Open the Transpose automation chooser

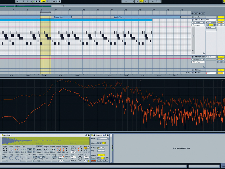click(198, 25)
